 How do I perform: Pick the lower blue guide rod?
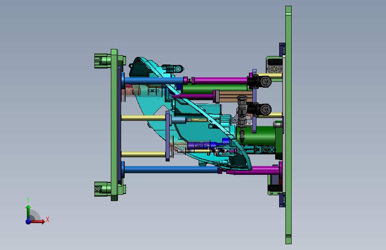pyautogui.click(x=171, y=169)
